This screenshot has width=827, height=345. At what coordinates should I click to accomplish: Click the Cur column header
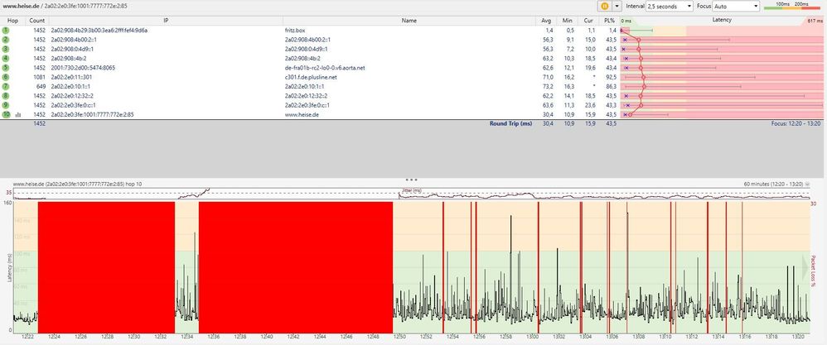tap(588, 21)
